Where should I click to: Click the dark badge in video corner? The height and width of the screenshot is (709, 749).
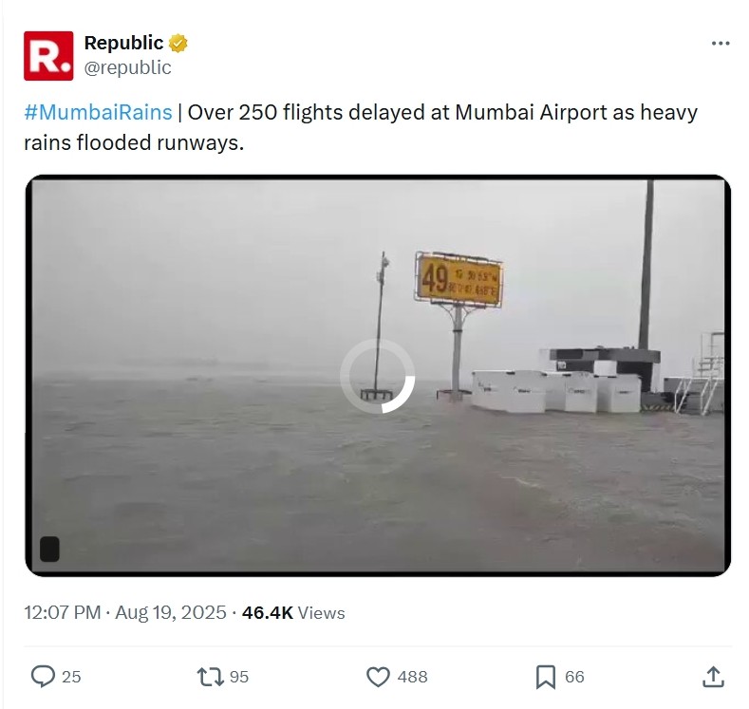49,549
